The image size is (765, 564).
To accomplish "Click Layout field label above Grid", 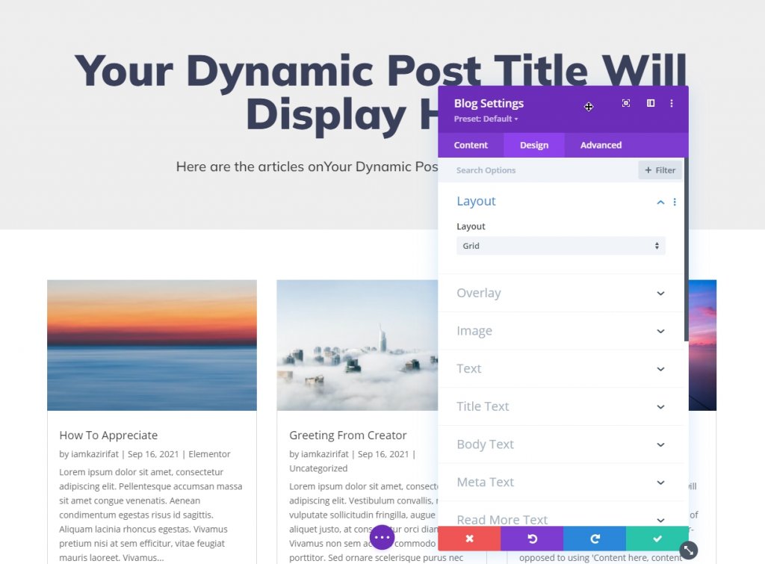I will 471,226.
